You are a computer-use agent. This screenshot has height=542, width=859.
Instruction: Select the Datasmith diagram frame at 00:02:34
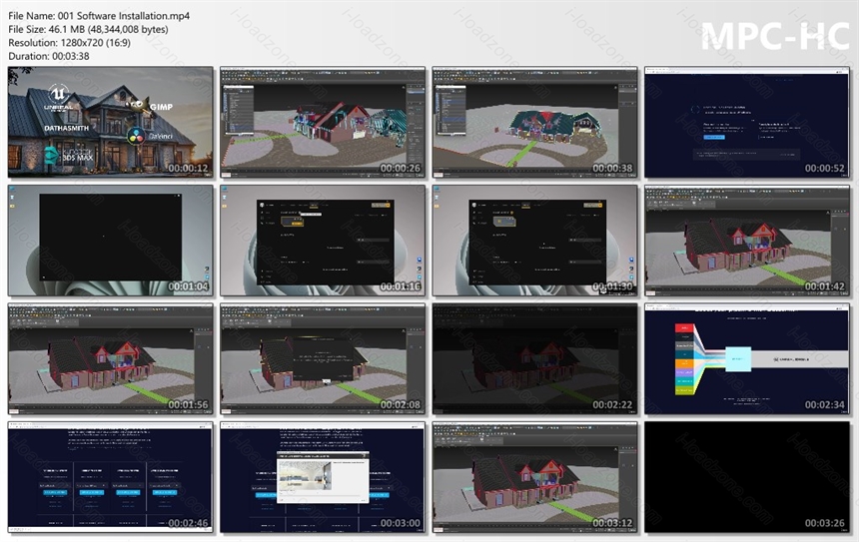point(747,359)
